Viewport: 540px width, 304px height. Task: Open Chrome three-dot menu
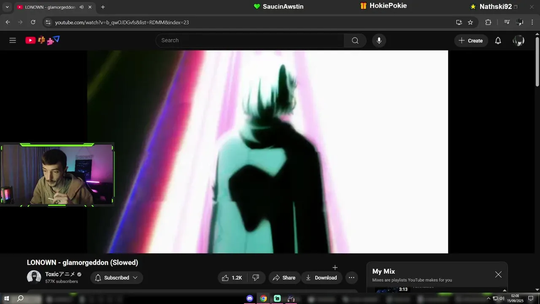(532, 22)
